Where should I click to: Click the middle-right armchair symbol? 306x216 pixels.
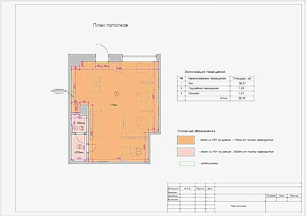[144, 96]
